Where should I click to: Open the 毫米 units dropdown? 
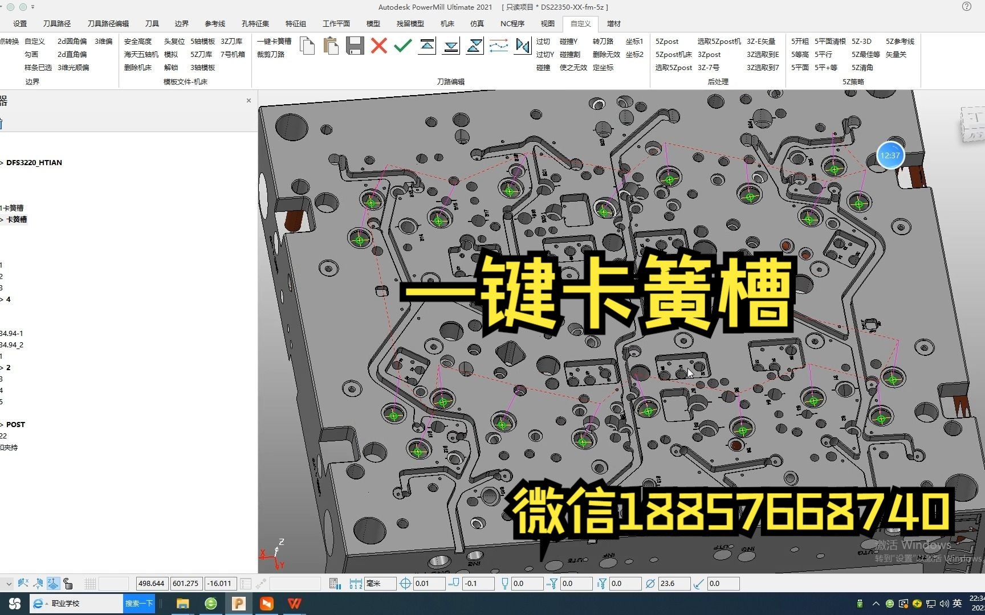380,583
